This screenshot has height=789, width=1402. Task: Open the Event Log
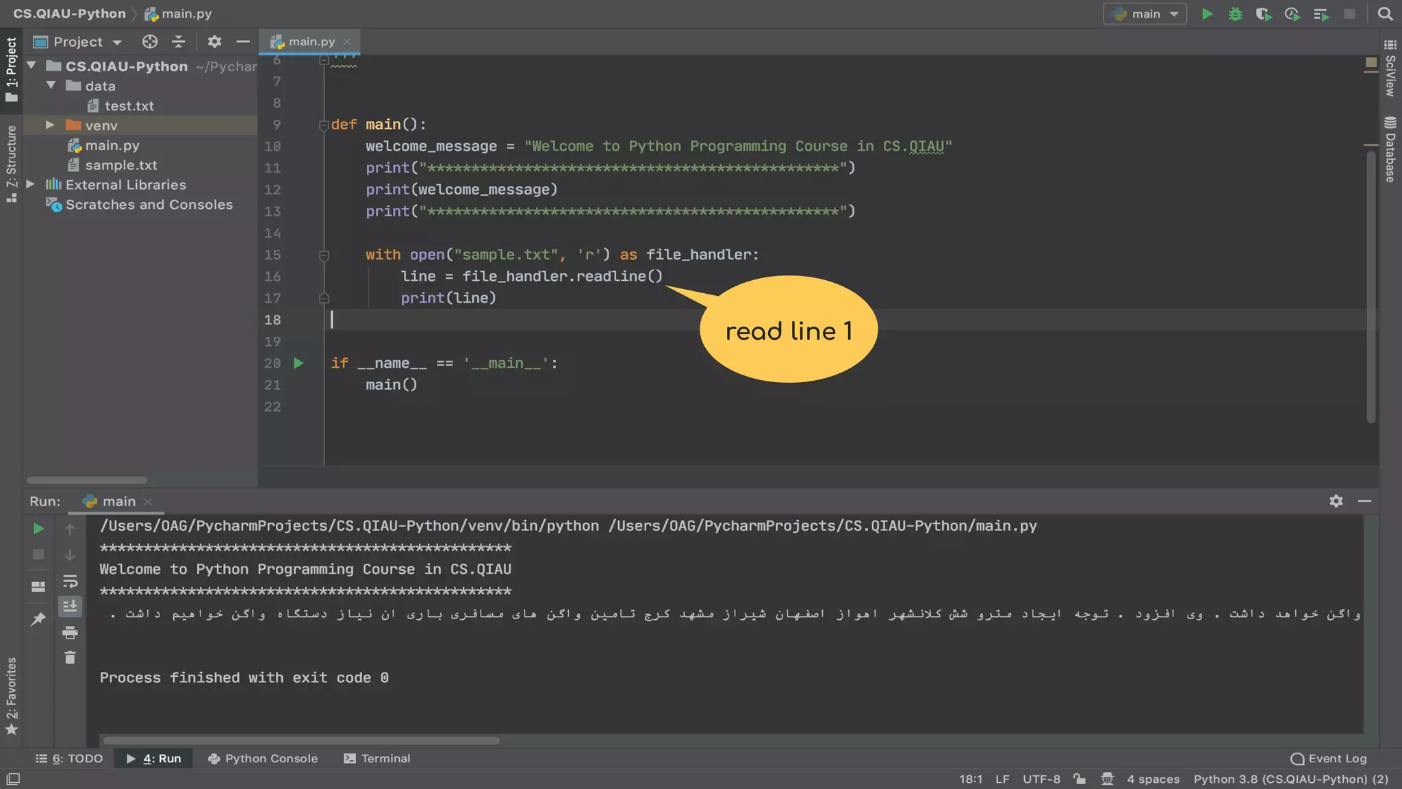pos(1329,758)
